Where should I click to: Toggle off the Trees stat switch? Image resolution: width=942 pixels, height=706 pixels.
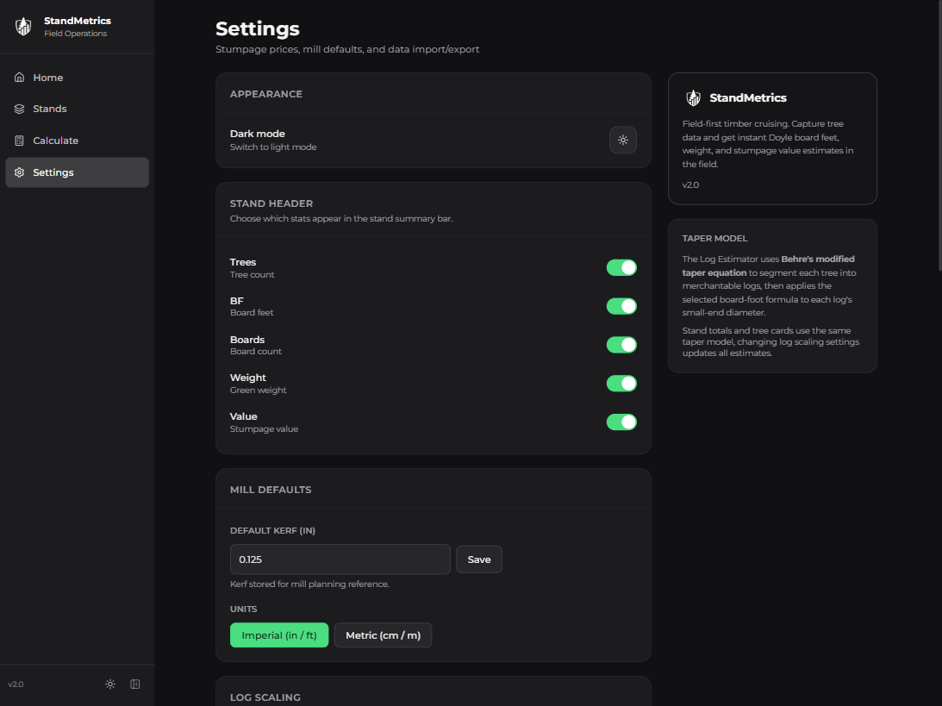[621, 268]
